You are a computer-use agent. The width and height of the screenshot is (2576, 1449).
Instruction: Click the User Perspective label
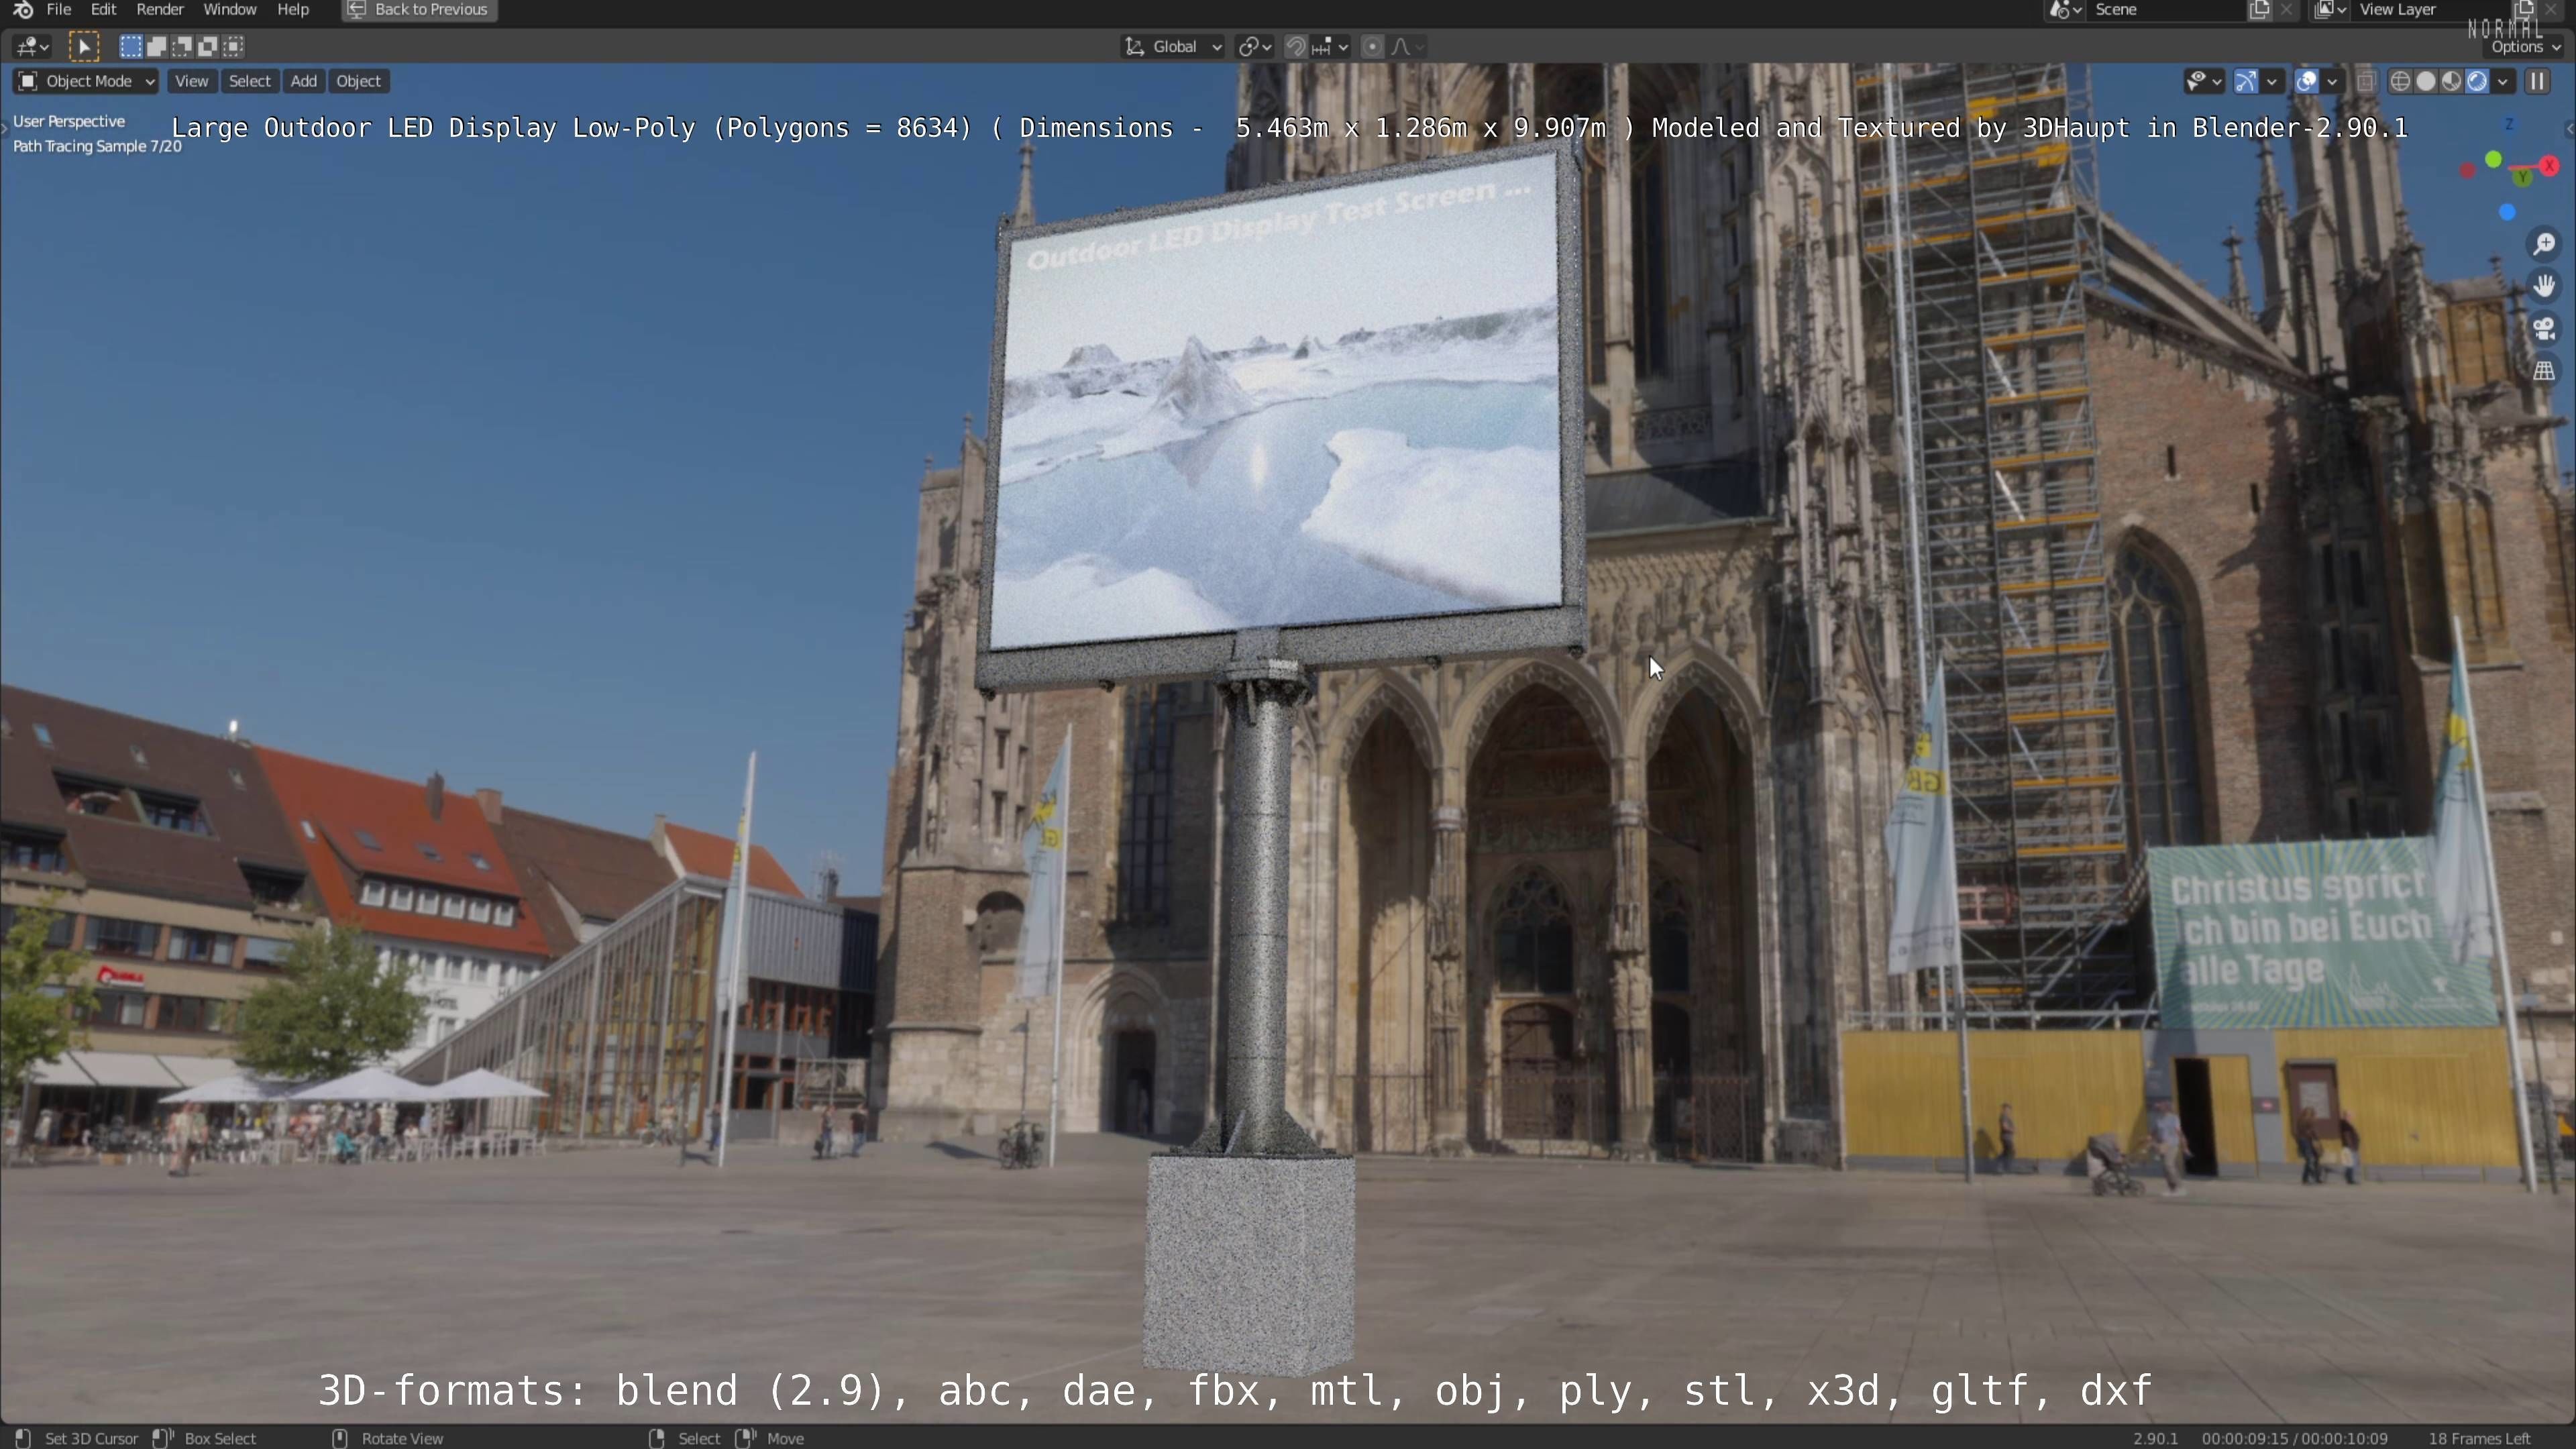click(x=69, y=121)
